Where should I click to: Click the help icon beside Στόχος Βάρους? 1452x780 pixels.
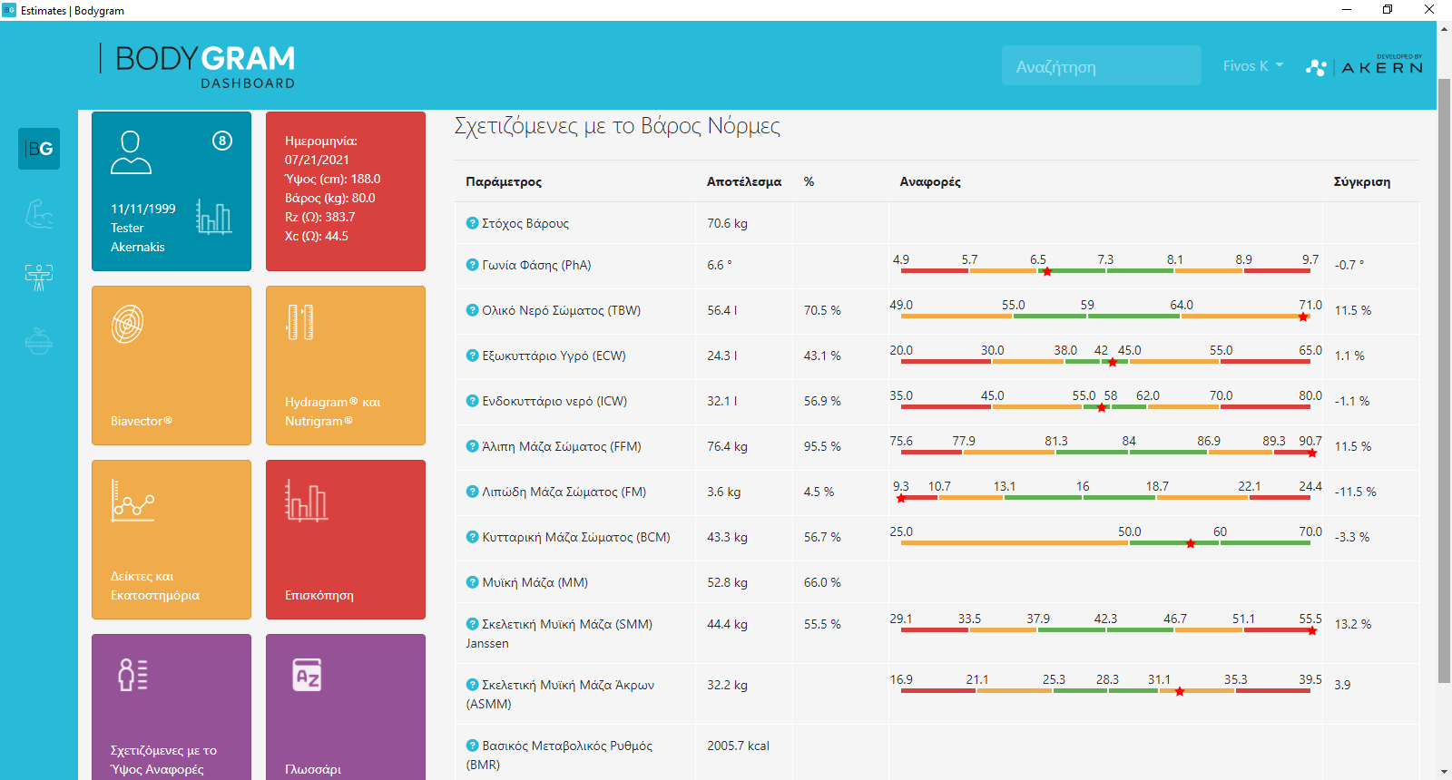(472, 223)
